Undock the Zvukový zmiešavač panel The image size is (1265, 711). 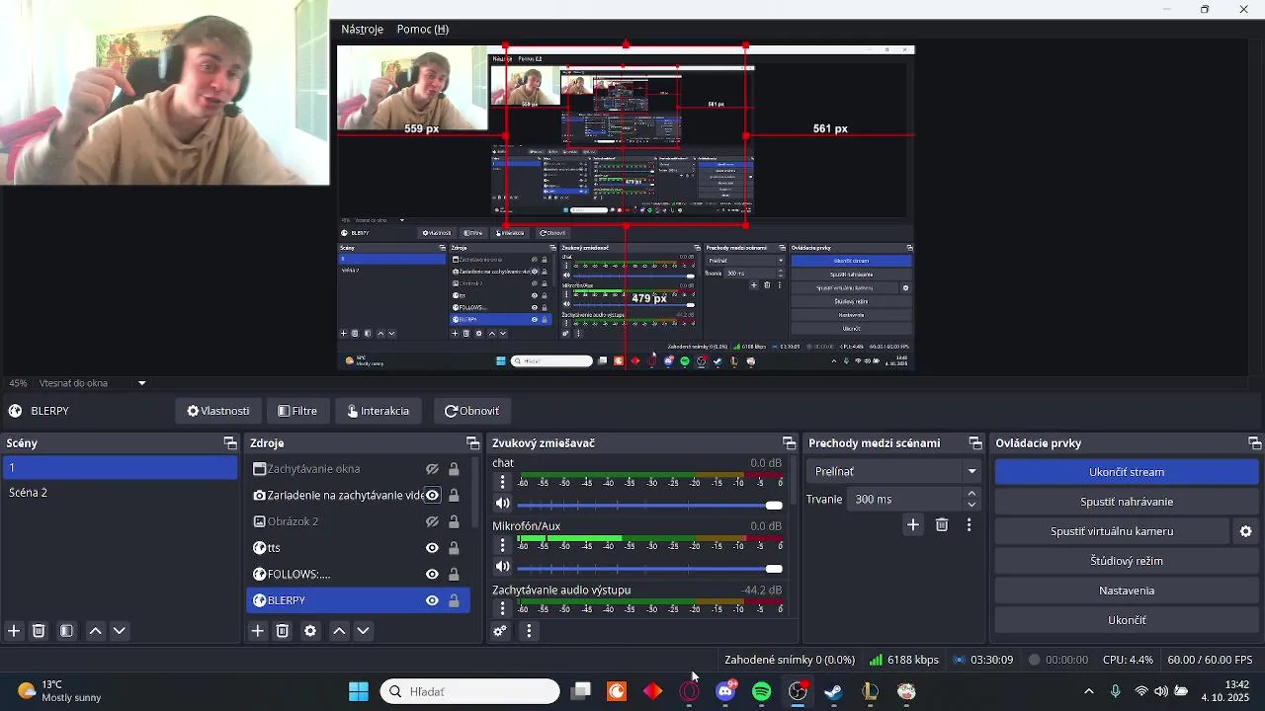(x=789, y=443)
